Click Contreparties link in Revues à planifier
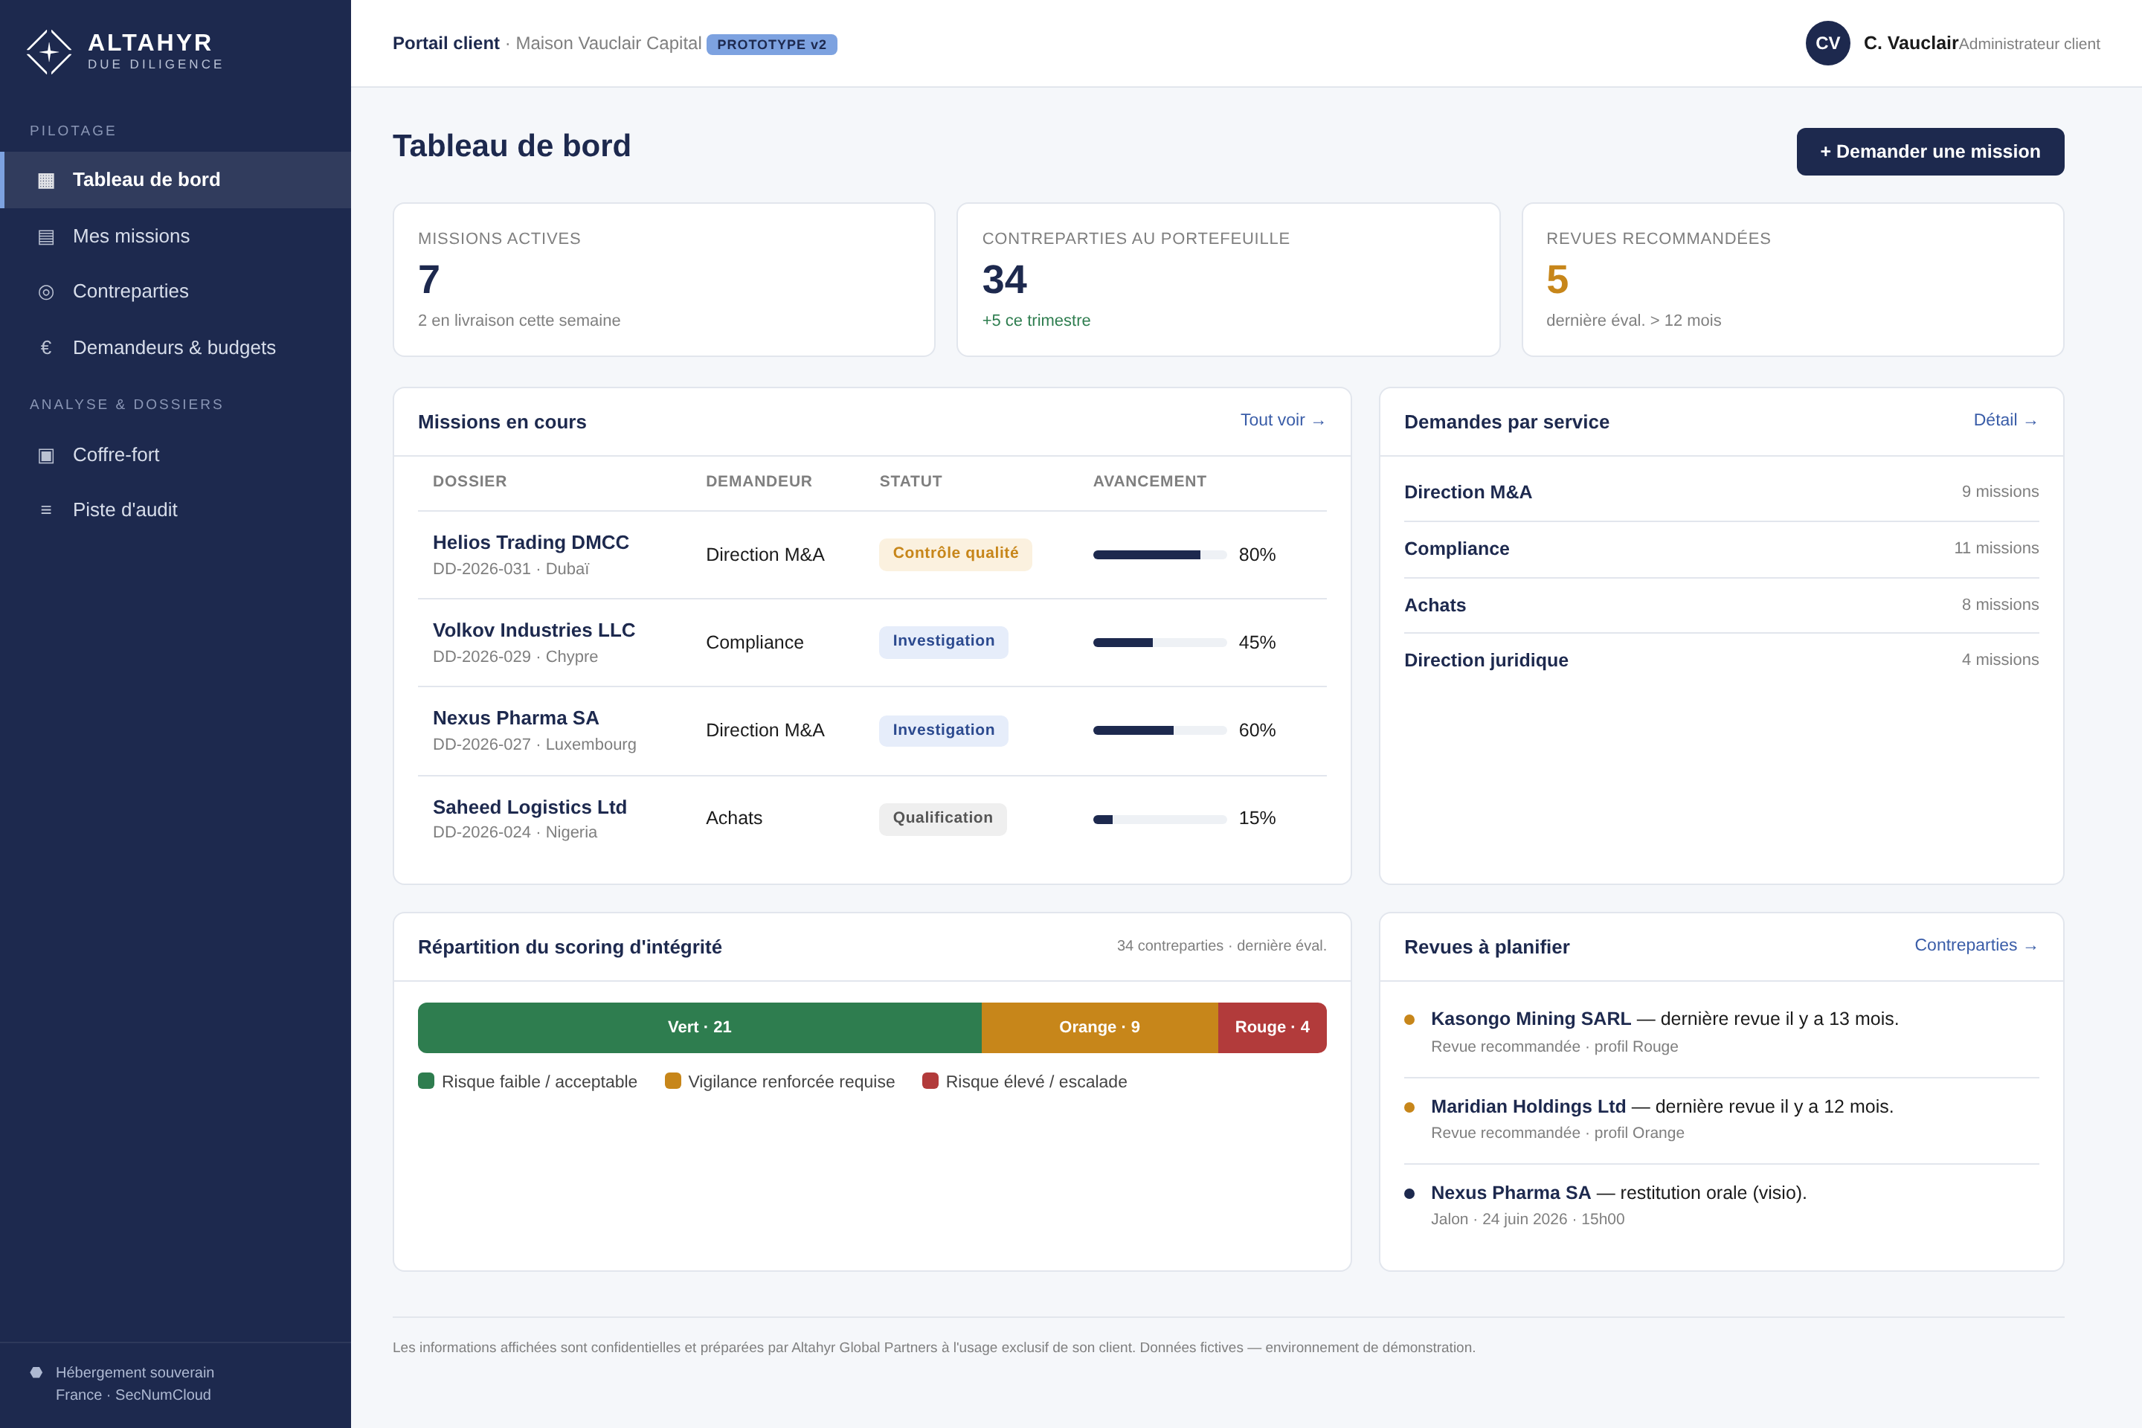The height and width of the screenshot is (1428, 2142). [1976, 945]
